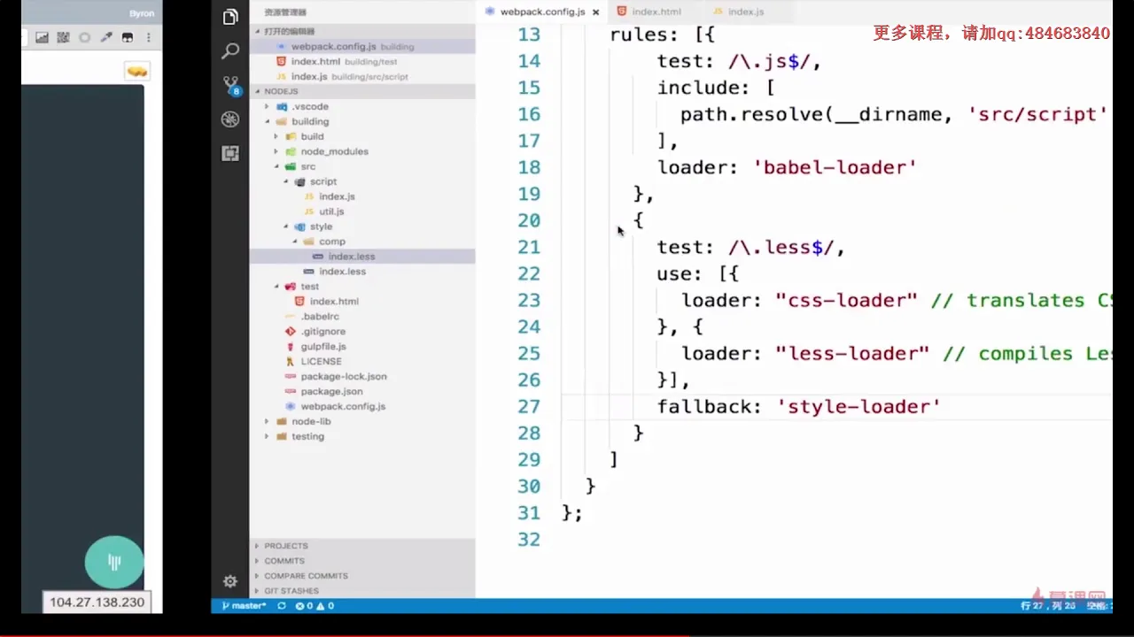Expand the testing folder

[x=362, y=436]
